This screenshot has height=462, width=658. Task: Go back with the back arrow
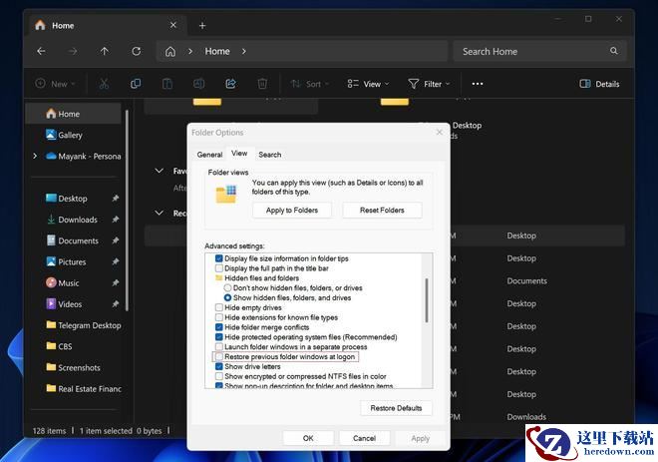(41, 51)
